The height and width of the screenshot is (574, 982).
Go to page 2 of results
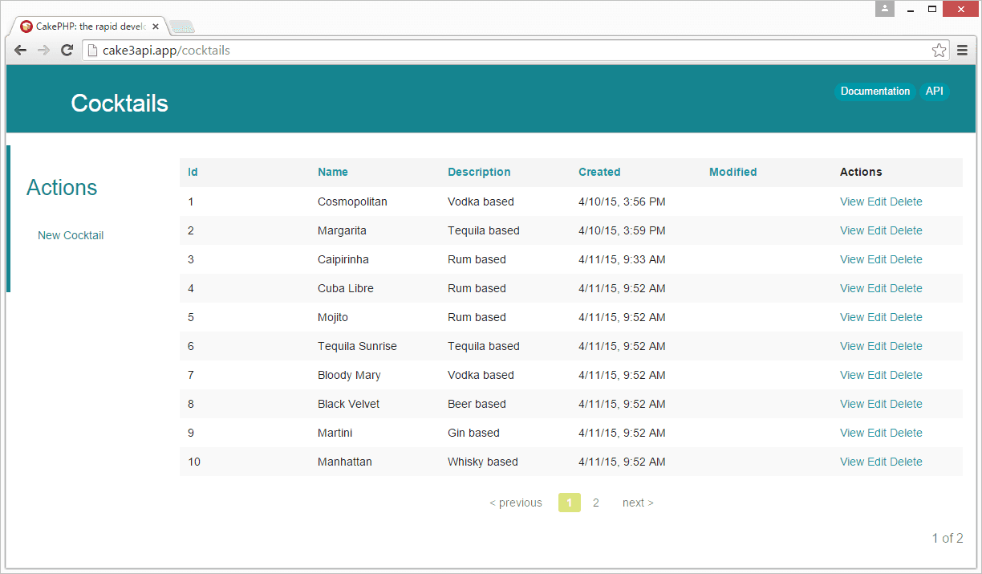595,503
